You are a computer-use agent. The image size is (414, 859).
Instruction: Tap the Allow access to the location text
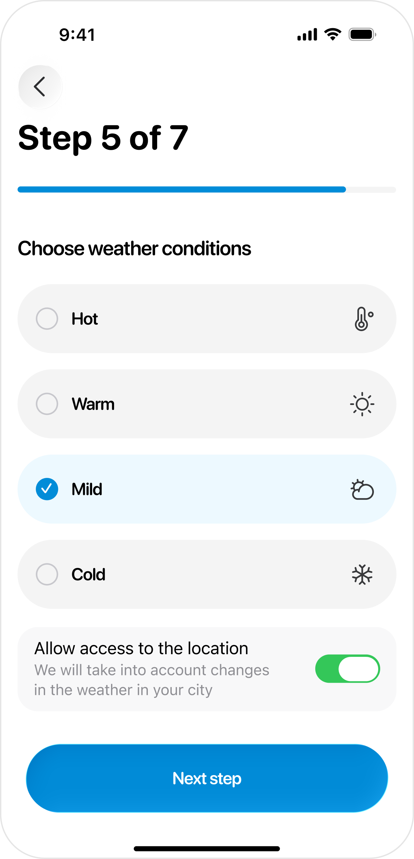click(x=142, y=648)
